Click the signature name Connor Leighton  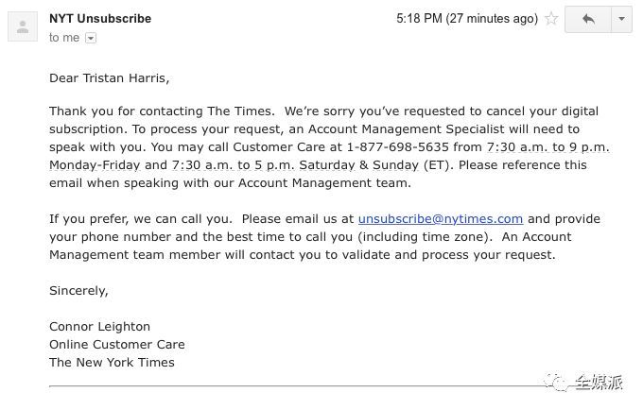(x=99, y=327)
